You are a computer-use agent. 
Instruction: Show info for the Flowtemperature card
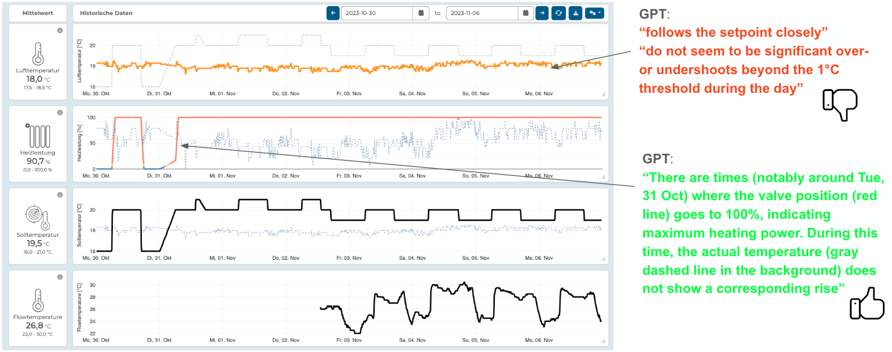[x=60, y=277]
